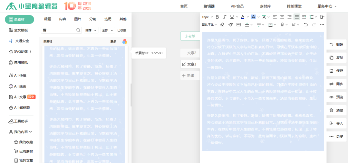
Task: Select the 图片 material tab
Action: click(x=78, y=19)
